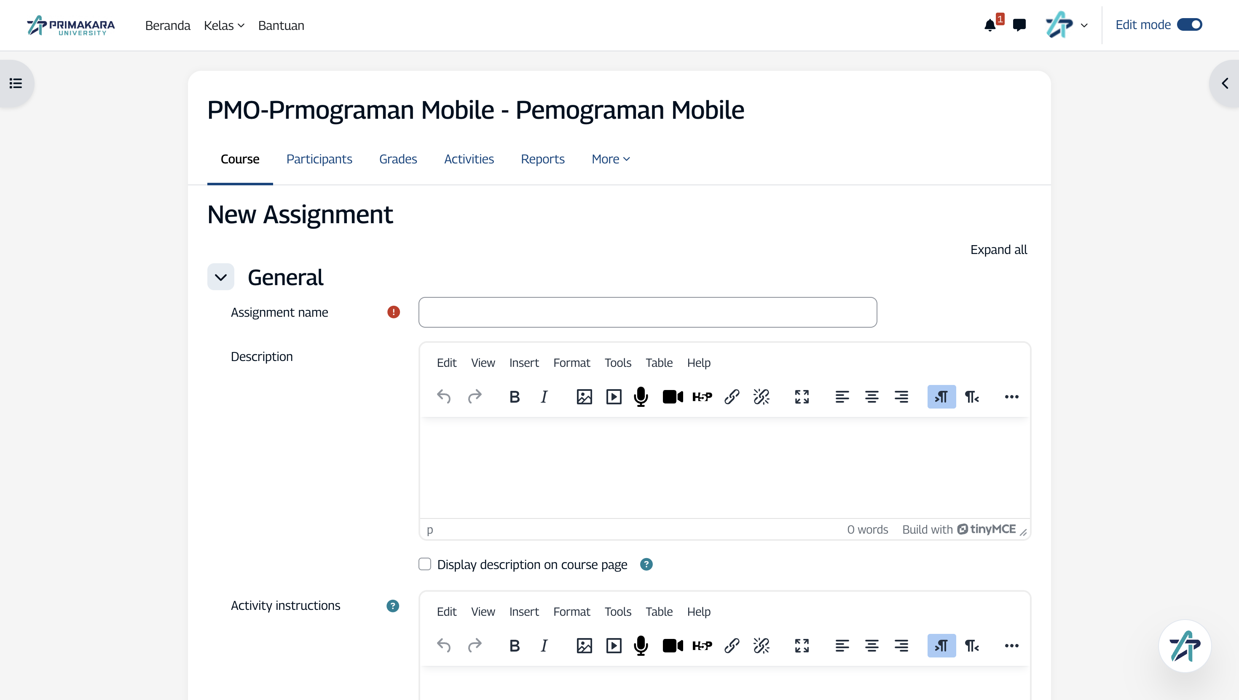Open Edit menu in Description editor
Screen dimensions: 1239x700
point(446,363)
